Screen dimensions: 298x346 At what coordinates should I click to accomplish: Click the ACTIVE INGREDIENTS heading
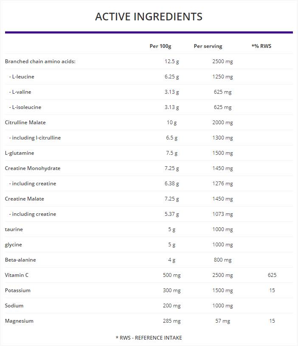coord(149,17)
